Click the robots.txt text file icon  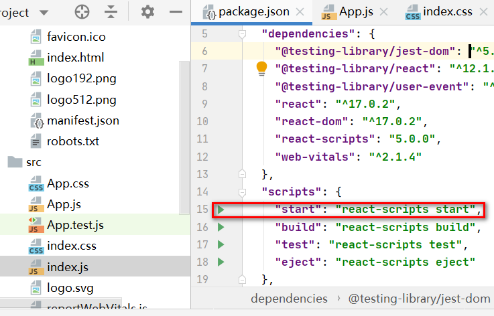pos(36,141)
